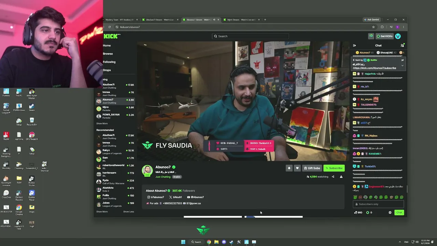This screenshot has width=437, height=246.
Task: Go to Home in Kick sidebar
Action: point(107,45)
